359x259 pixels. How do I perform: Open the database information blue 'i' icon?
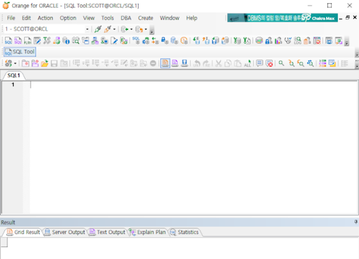pyautogui.click(x=66, y=41)
